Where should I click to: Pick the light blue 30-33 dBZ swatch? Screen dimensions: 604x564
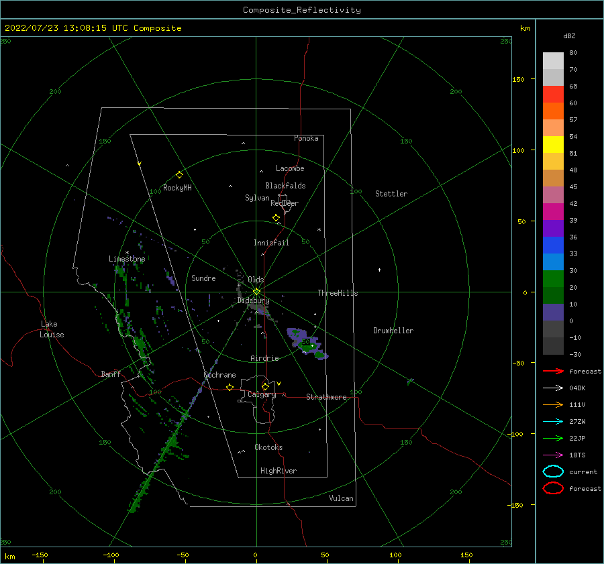553,262
